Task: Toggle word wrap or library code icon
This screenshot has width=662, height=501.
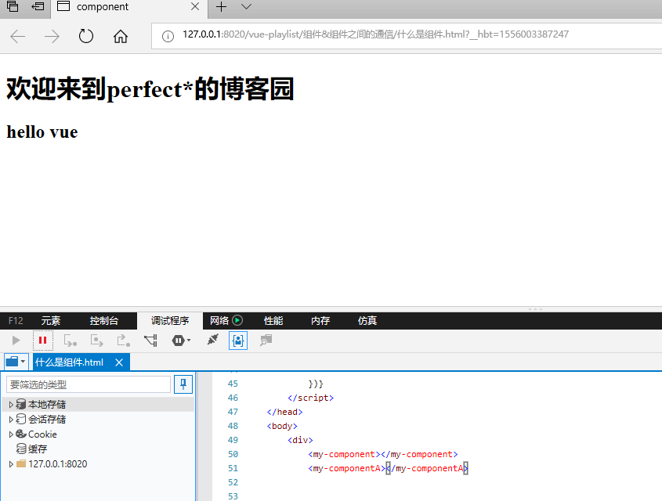Action: tap(266, 341)
